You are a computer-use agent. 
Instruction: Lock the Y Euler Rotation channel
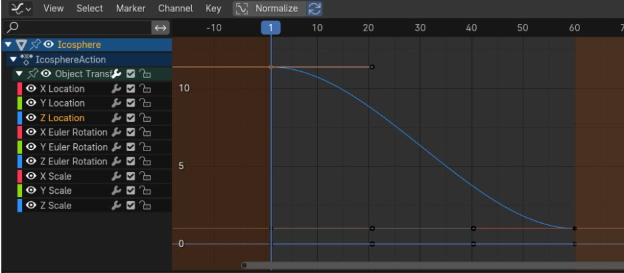(x=145, y=147)
